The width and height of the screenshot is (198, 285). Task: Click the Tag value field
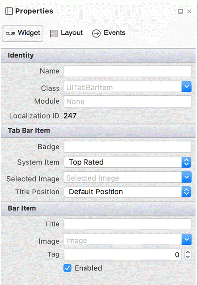pos(123,254)
